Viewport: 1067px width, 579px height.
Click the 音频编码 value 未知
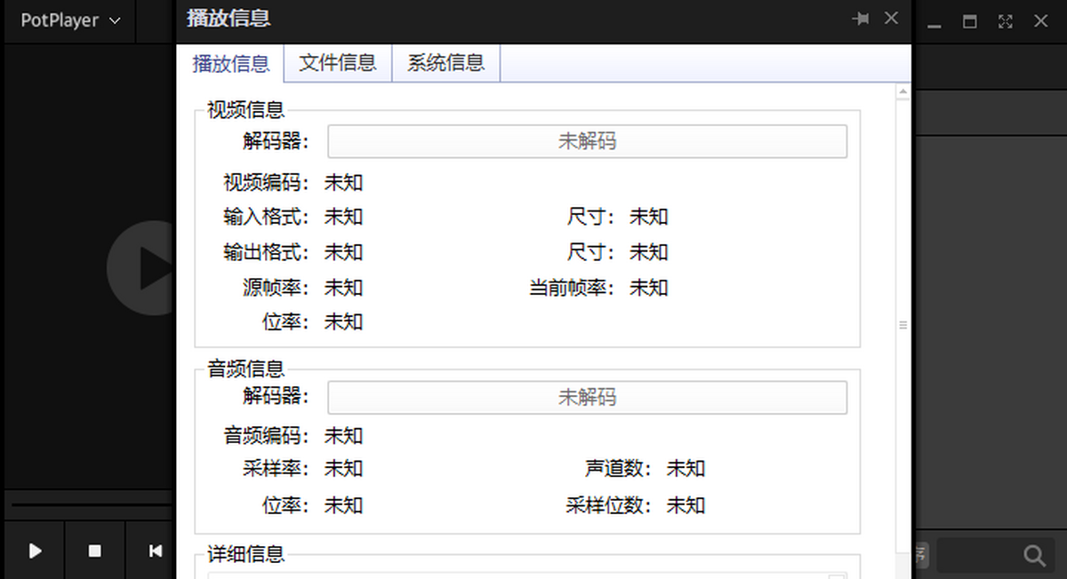[x=343, y=436]
